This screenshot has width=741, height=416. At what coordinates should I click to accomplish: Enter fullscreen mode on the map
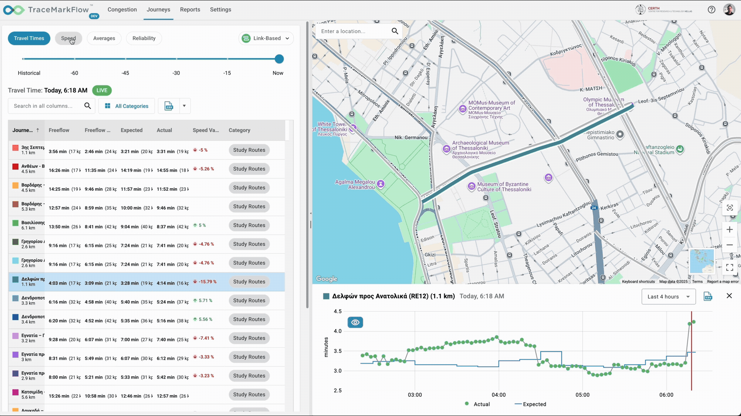click(x=730, y=267)
